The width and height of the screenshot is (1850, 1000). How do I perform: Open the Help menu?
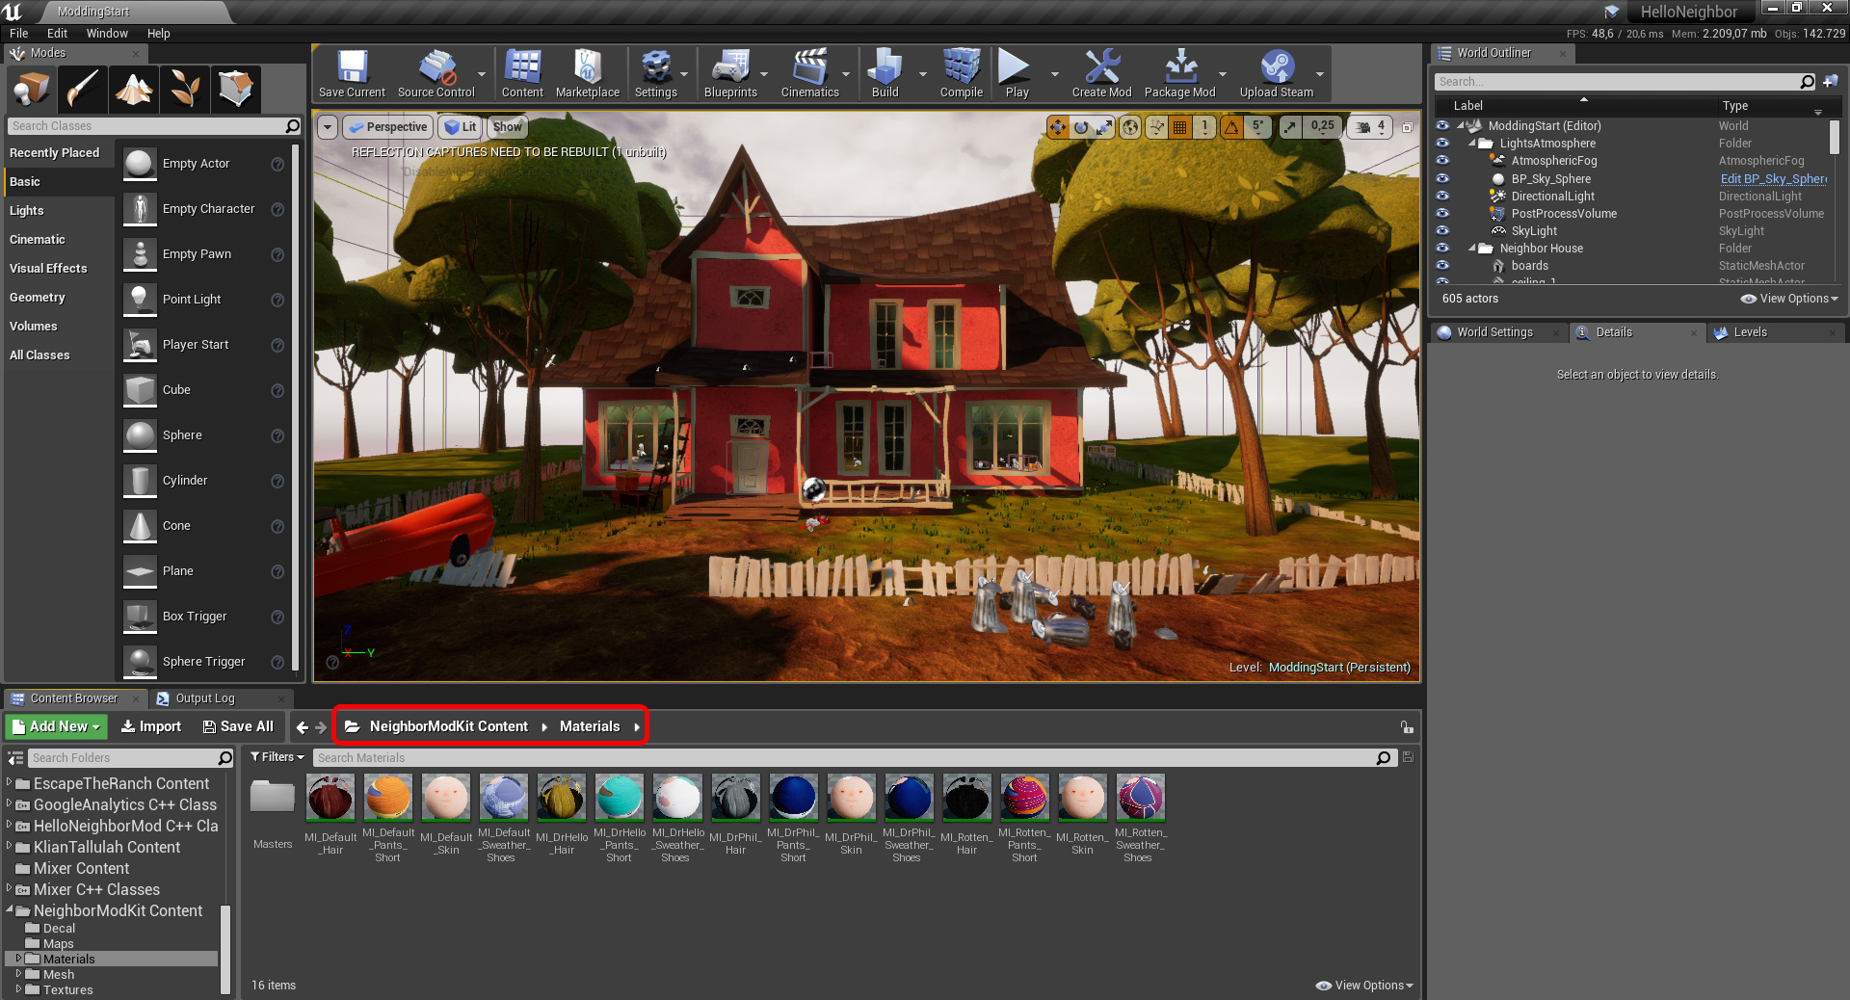coord(158,33)
